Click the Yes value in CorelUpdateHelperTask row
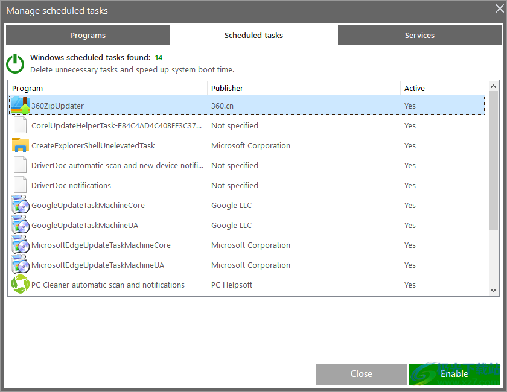507x392 pixels. [410, 125]
